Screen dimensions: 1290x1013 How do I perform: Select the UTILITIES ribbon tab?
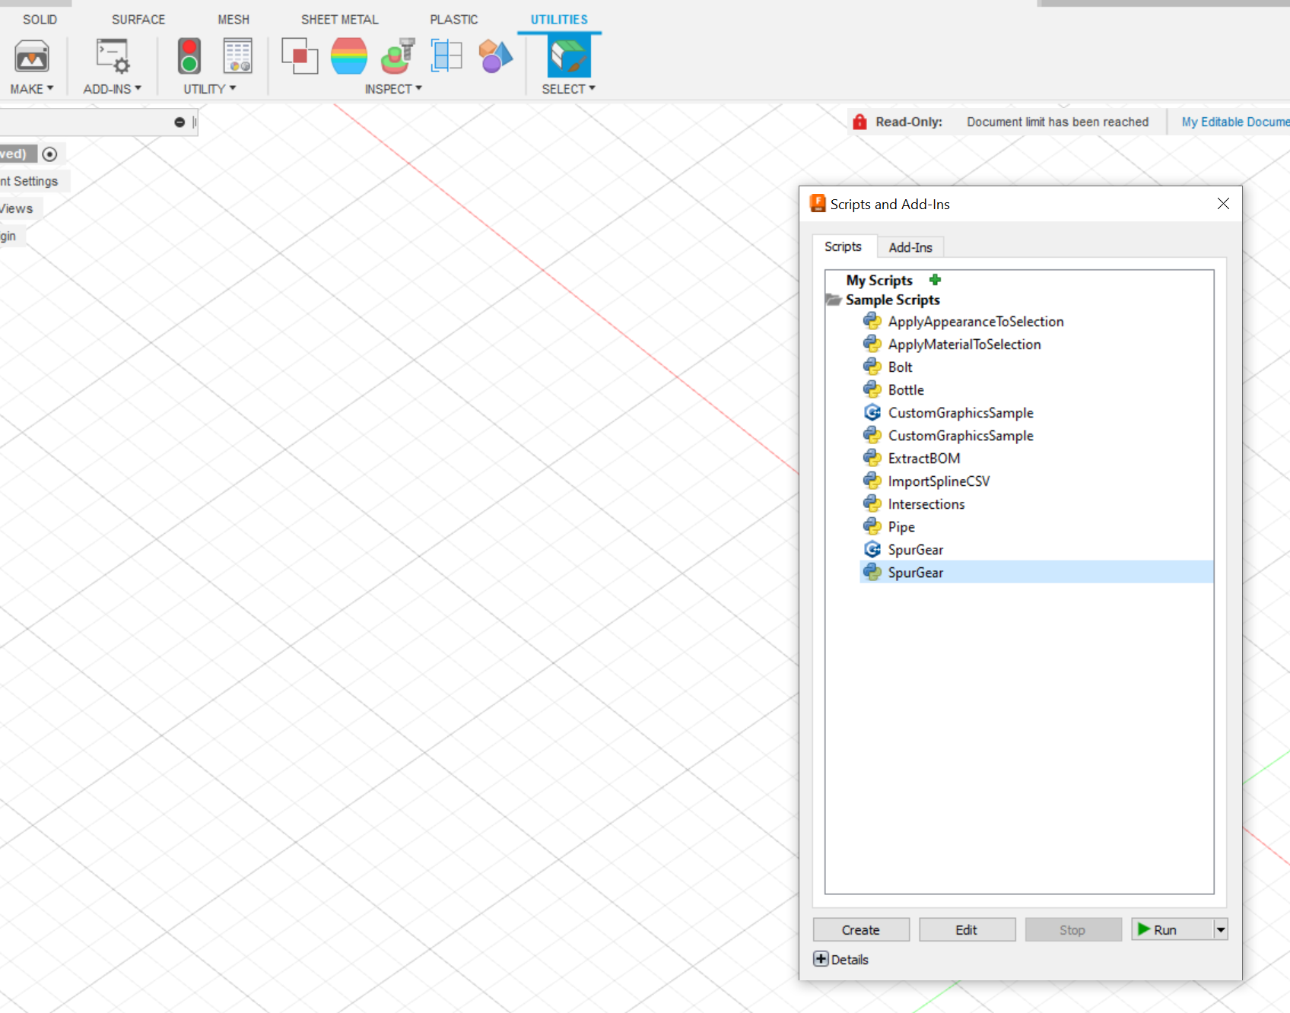click(x=559, y=20)
